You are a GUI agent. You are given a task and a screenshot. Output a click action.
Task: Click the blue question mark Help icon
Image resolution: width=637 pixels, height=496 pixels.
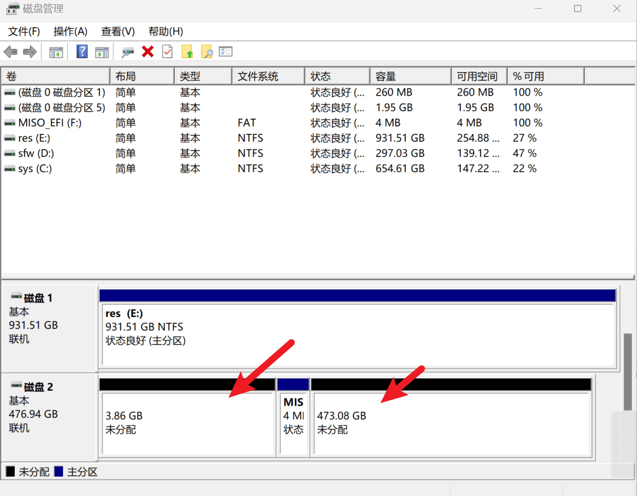click(82, 52)
